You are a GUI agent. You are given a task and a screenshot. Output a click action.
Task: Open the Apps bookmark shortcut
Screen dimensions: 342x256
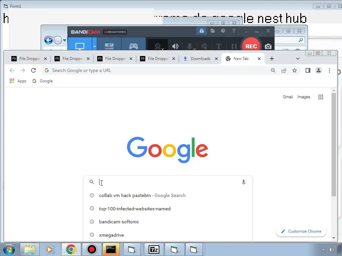[18, 81]
